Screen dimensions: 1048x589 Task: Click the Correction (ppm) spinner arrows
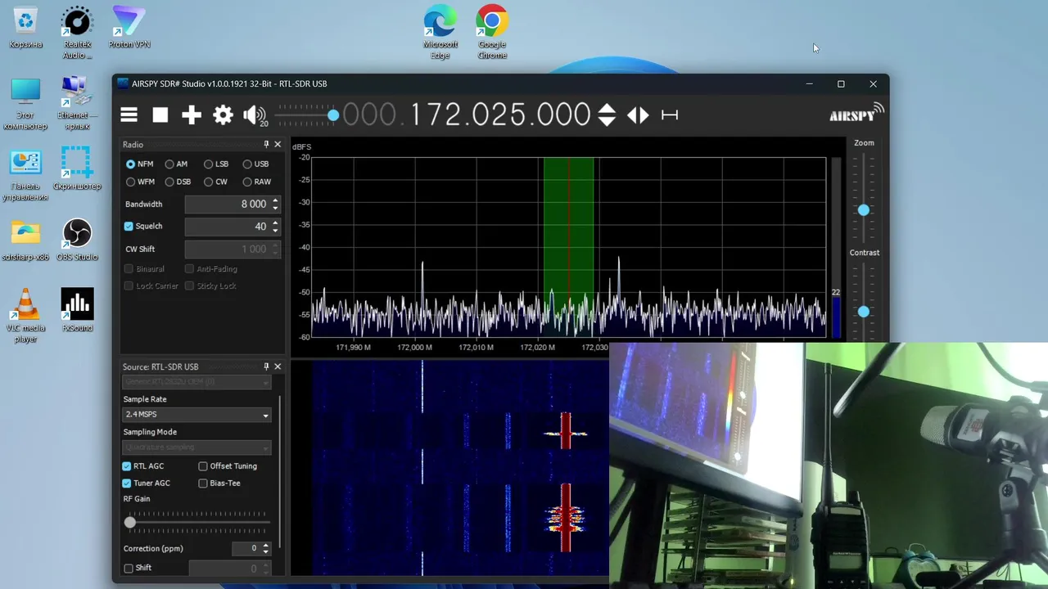point(265,548)
